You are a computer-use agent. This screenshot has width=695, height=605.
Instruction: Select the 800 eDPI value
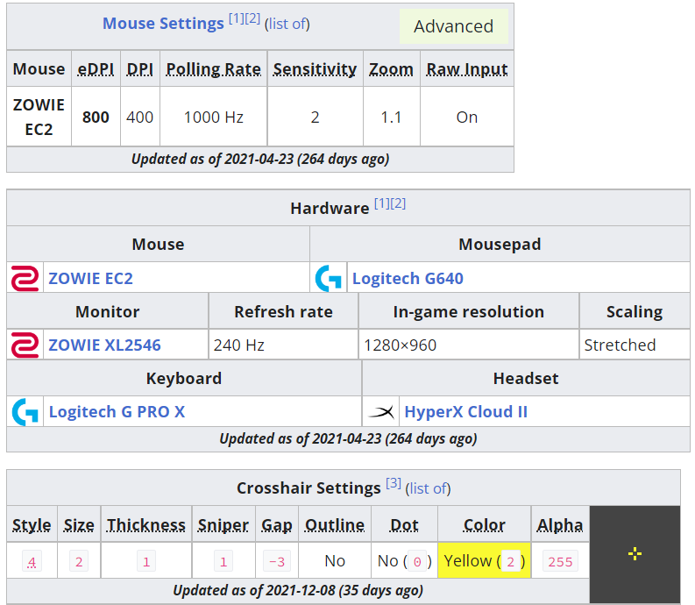pos(96,117)
